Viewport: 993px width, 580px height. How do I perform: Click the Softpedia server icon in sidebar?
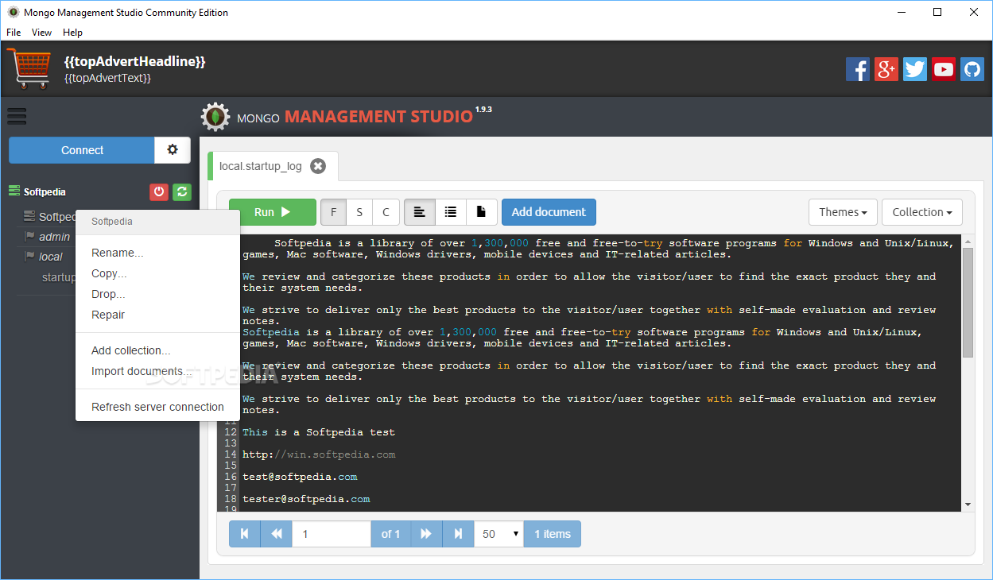(x=14, y=191)
